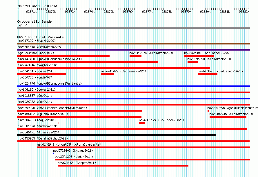This screenshot has height=177, width=258.
Task: Click the chr6:93870261..93882261 region label
Action: coord(37,6)
